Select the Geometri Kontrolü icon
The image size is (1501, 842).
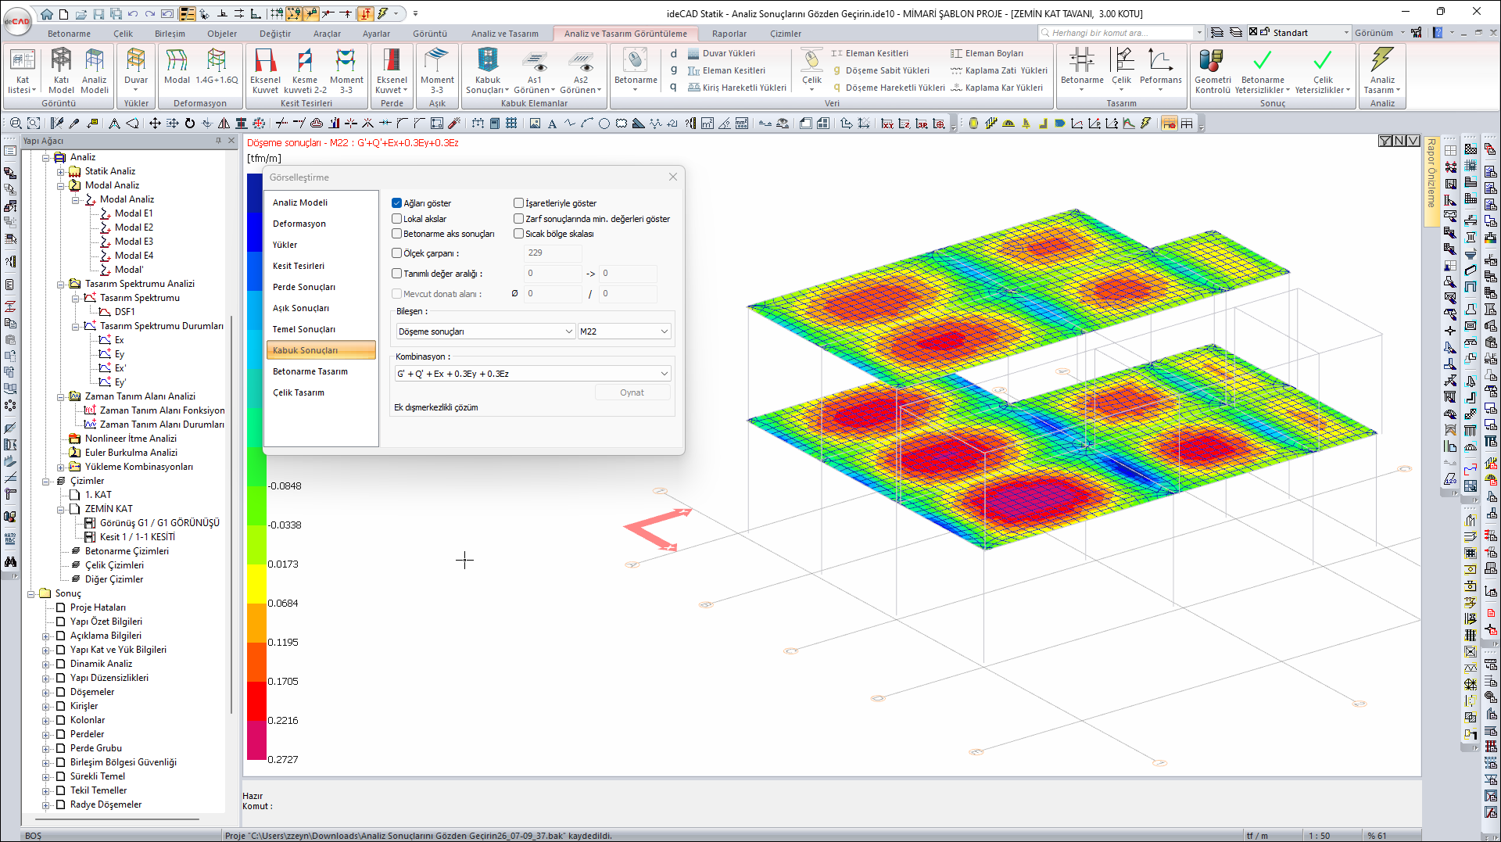point(1212,69)
